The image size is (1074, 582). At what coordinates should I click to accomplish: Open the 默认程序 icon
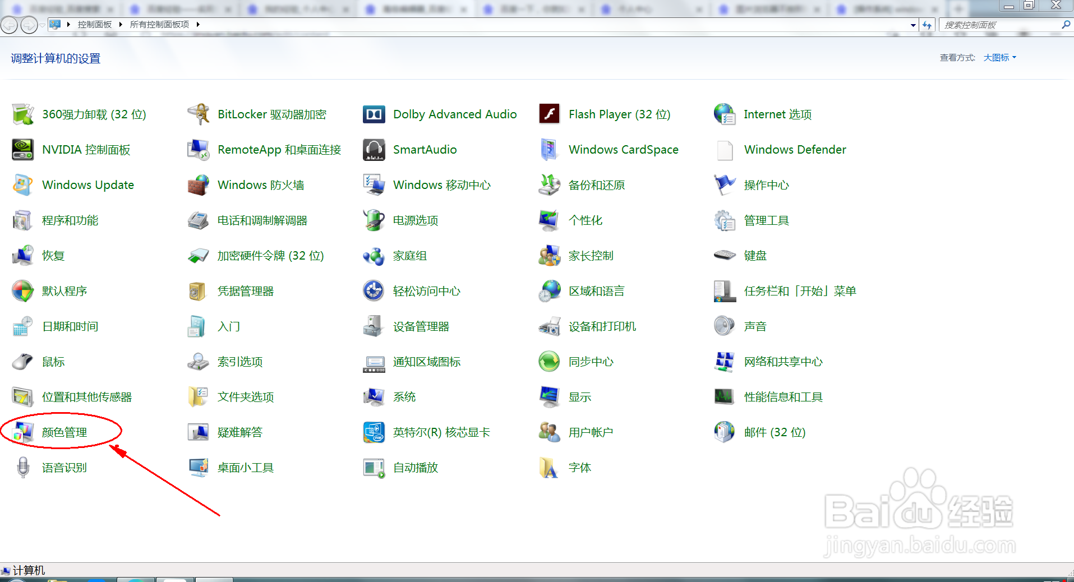(23, 291)
